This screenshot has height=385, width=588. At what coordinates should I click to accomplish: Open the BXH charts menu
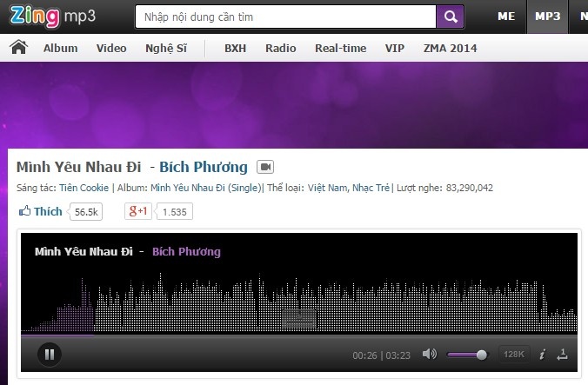click(x=235, y=48)
